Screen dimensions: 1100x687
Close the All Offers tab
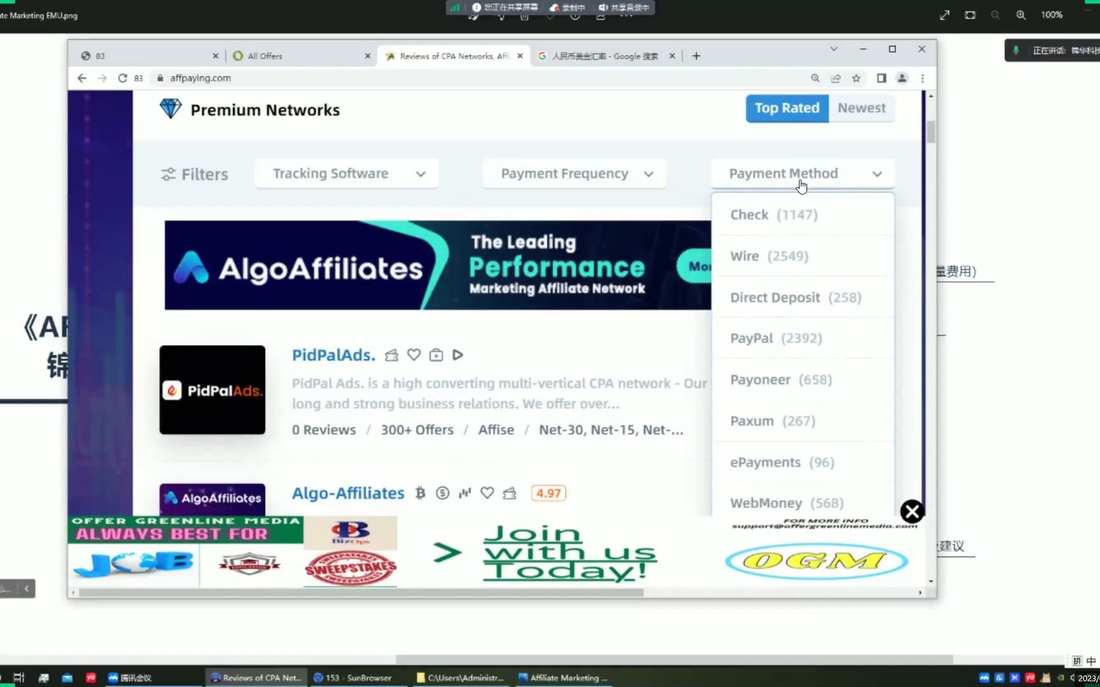click(367, 56)
